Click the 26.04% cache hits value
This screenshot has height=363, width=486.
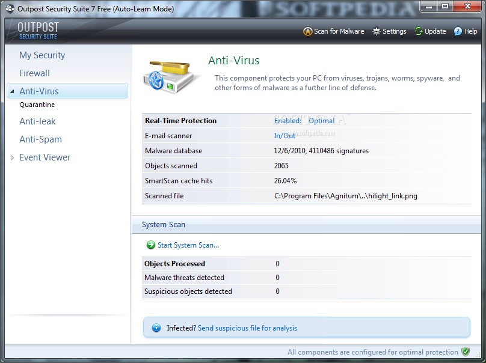pyautogui.click(x=285, y=181)
